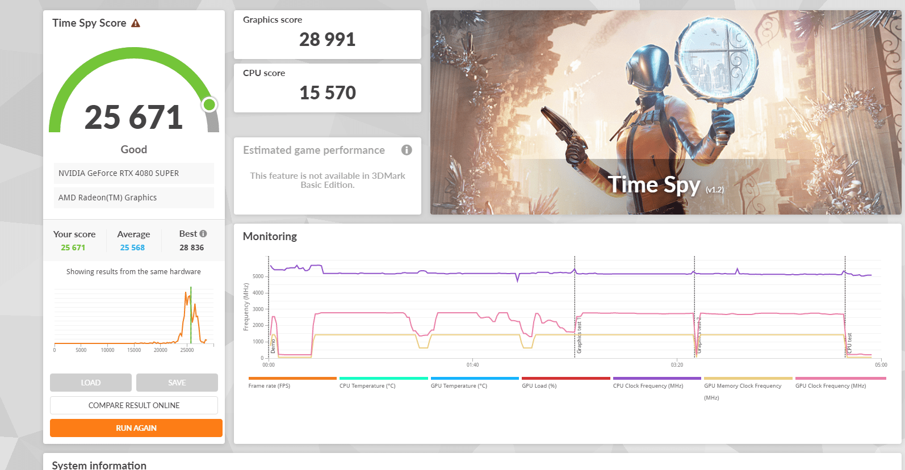Click the NVIDIA GeForce RTX 4080 SUPER field

click(x=134, y=173)
